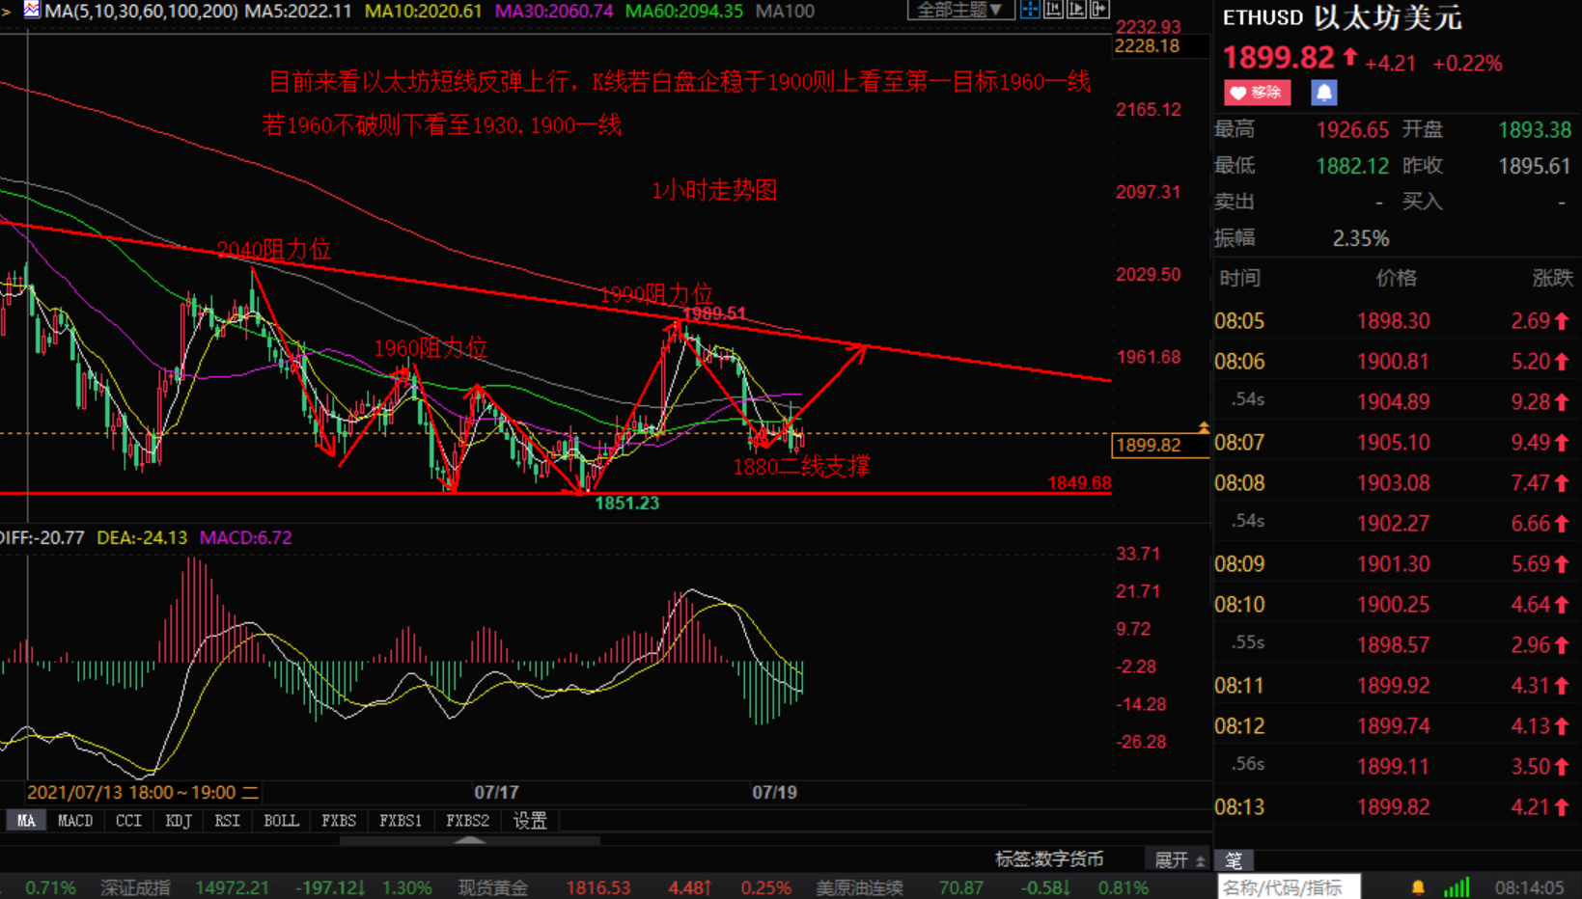Click the 深证成指 ticker in status bar
Viewport: 1582px width, 899px height.
coord(135,887)
